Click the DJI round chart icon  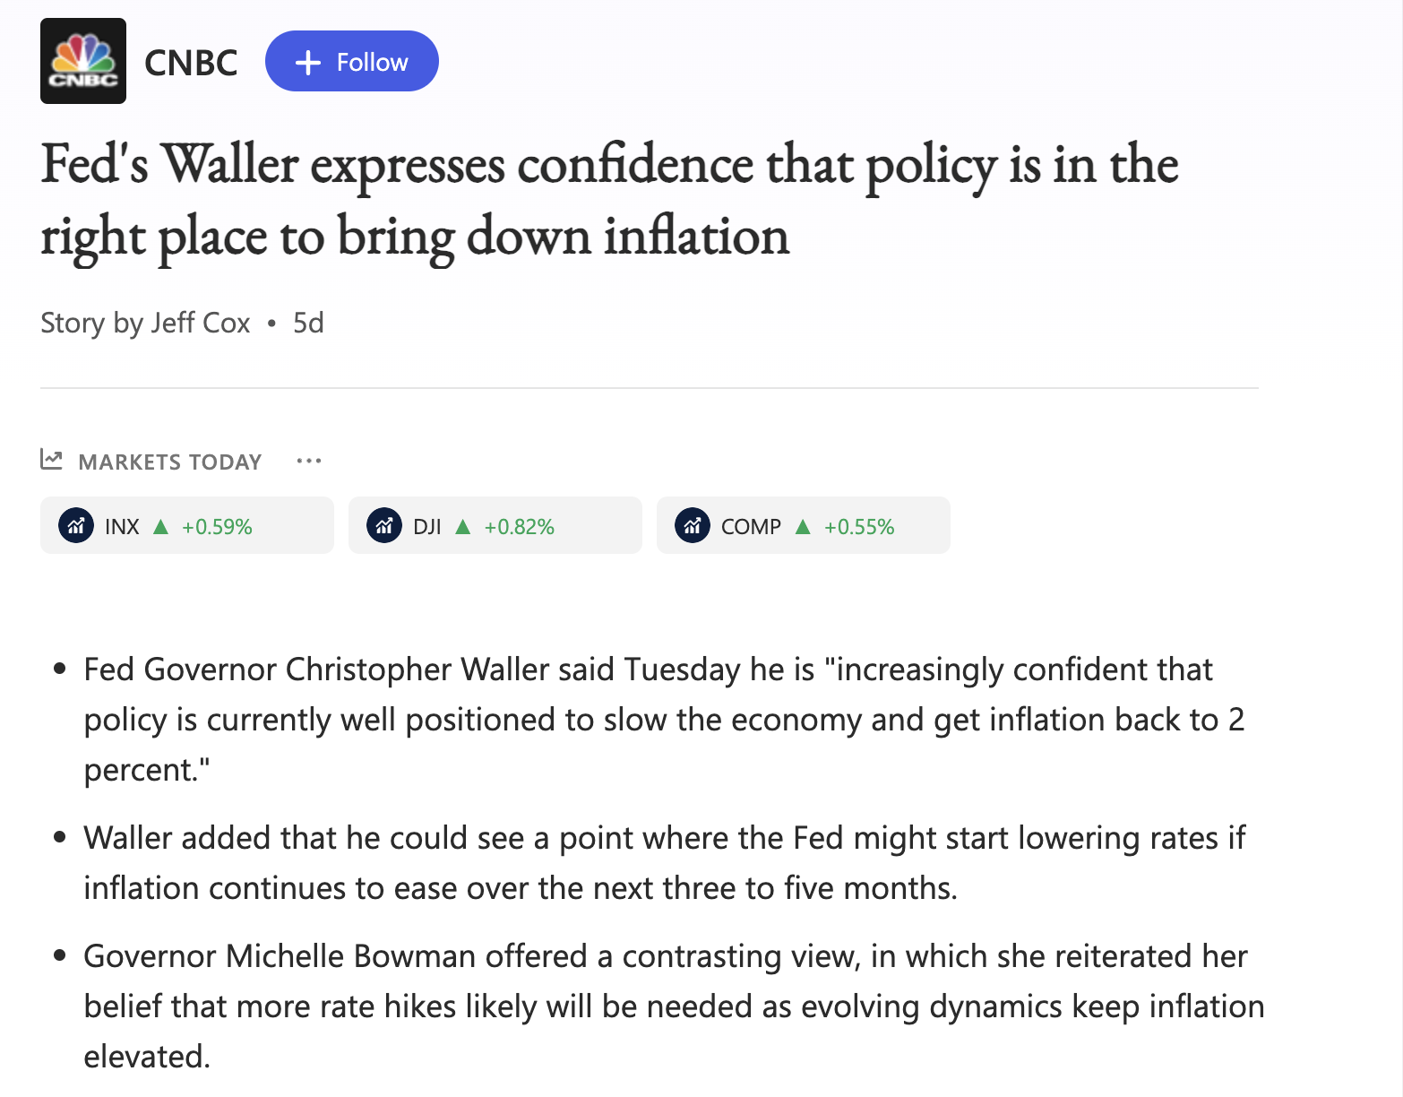384,526
